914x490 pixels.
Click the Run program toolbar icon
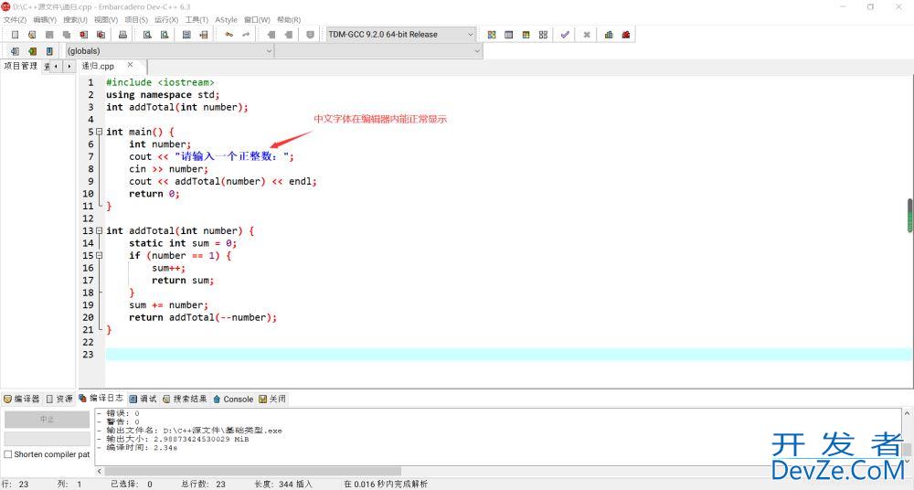[x=509, y=35]
